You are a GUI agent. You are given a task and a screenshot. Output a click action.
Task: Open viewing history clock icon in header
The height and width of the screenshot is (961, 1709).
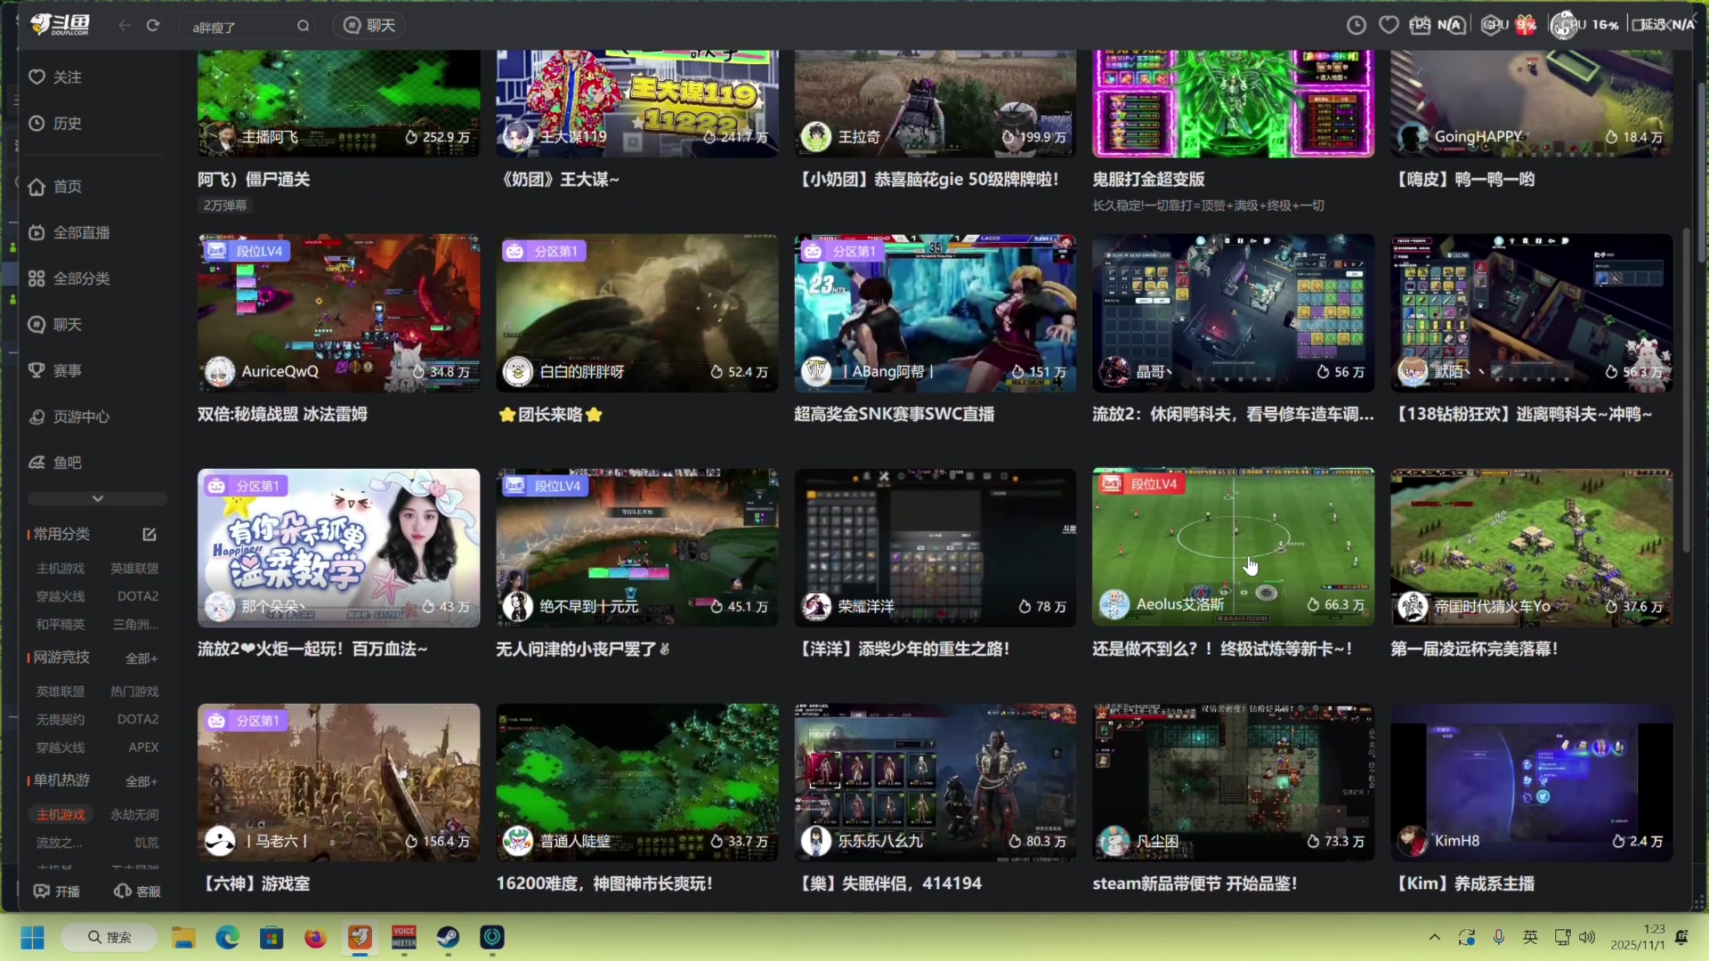[x=1357, y=26]
